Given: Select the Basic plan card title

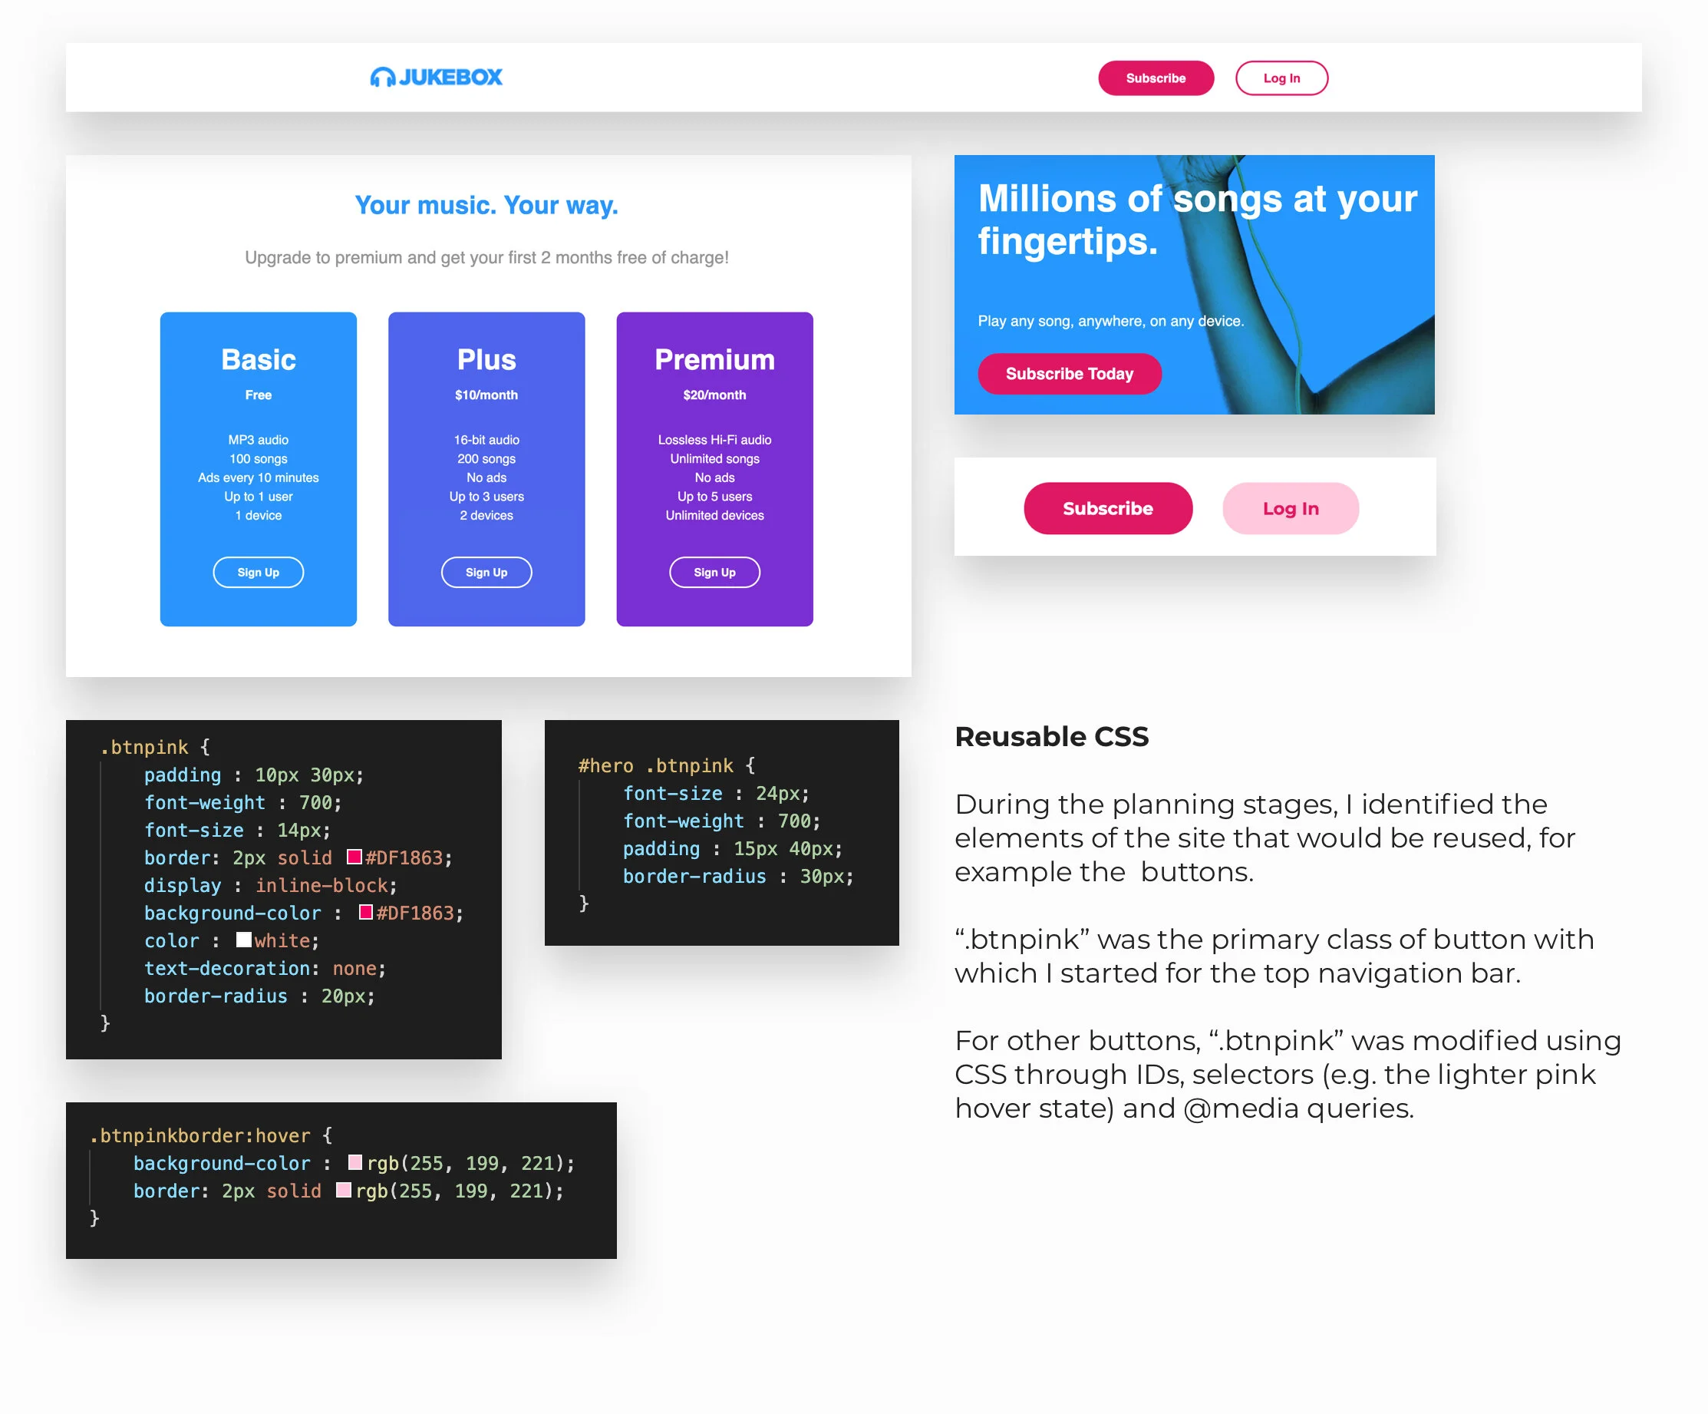Looking at the screenshot, I should click(258, 359).
